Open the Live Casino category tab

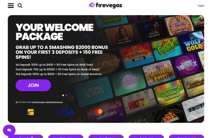click(x=106, y=136)
